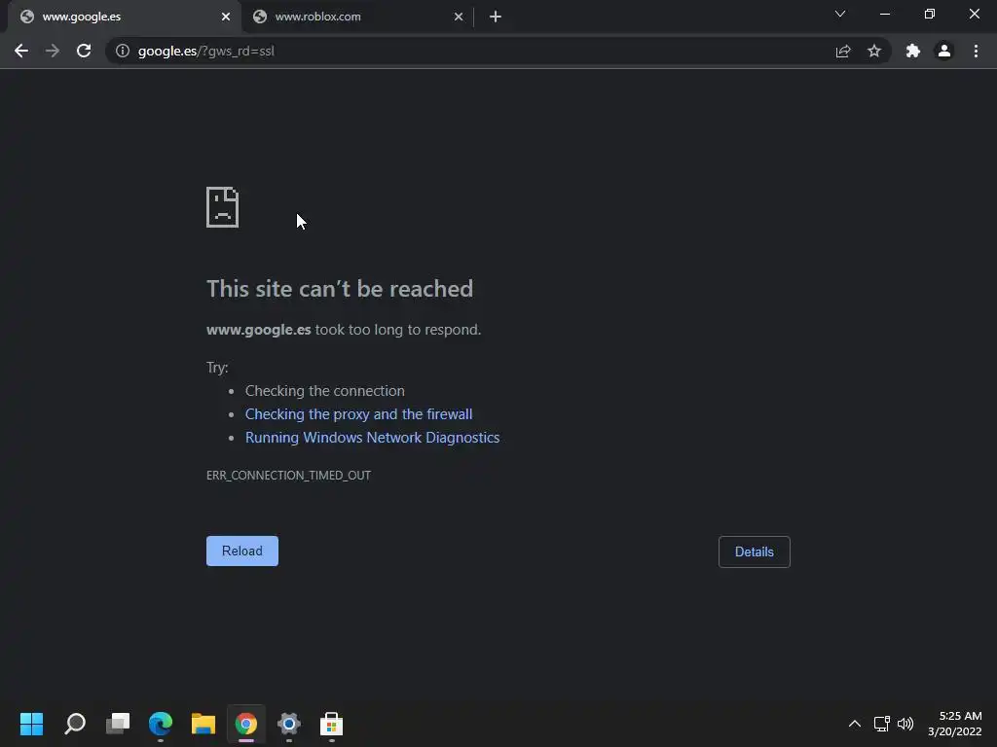Open network status icon in system tray

[x=881, y=724]
